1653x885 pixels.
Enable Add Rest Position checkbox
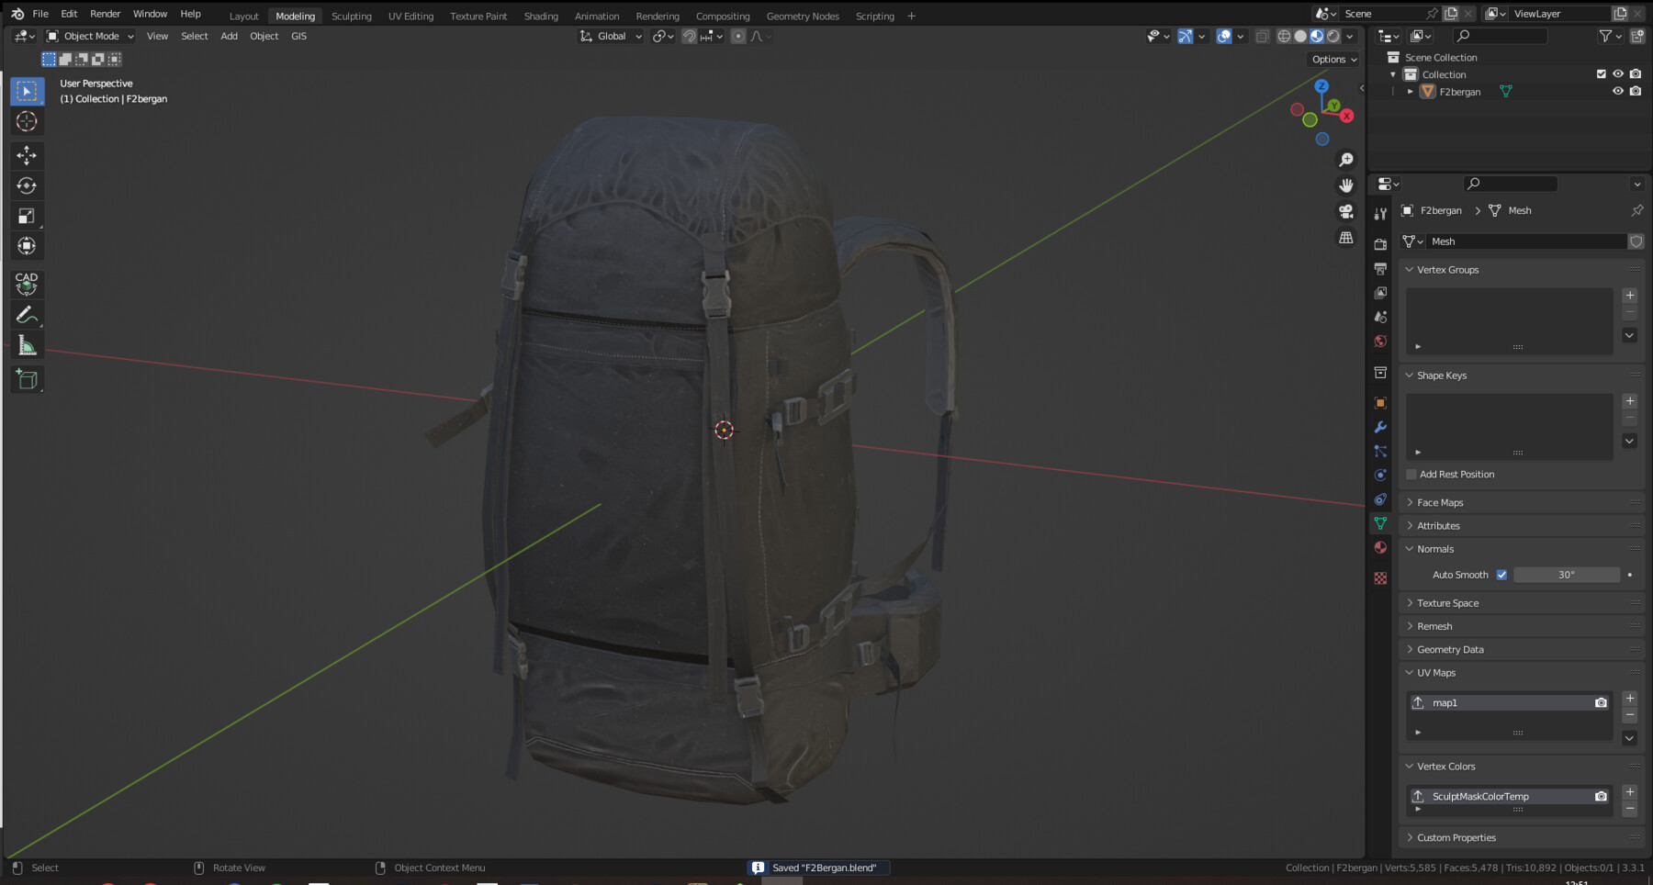pos(1411,474)
